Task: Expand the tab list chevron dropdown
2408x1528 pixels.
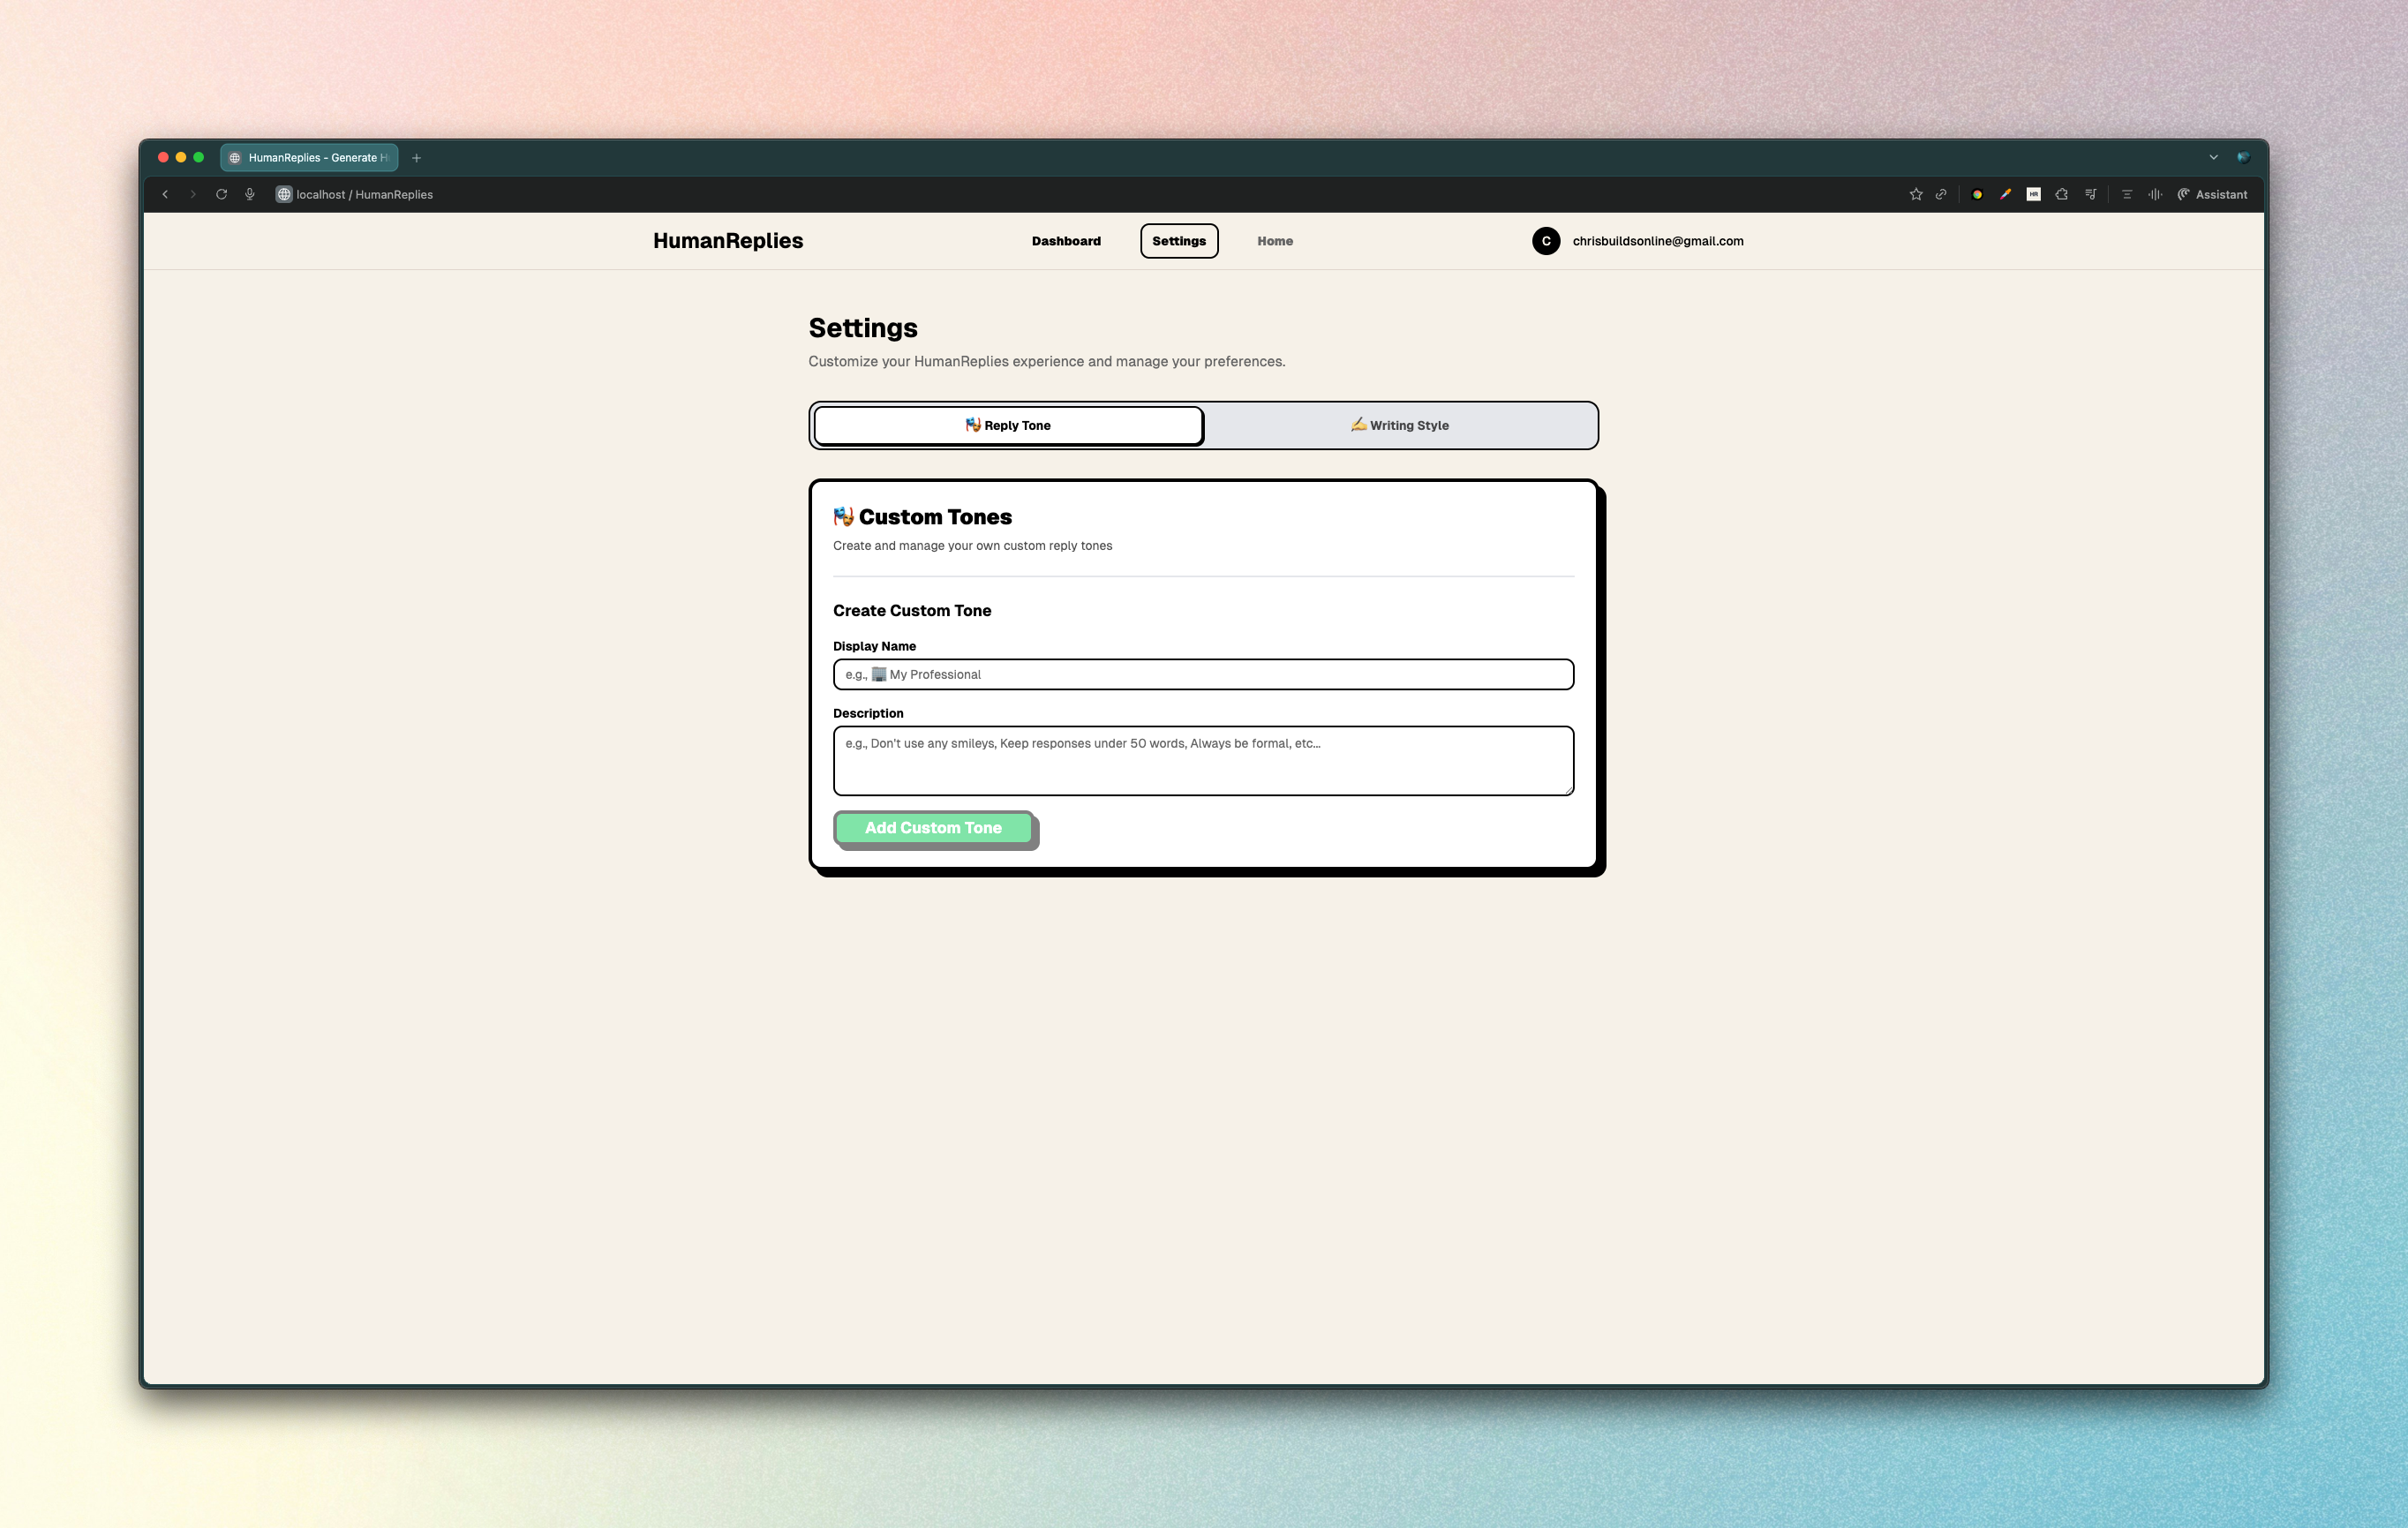Action: coord(2213,157)
